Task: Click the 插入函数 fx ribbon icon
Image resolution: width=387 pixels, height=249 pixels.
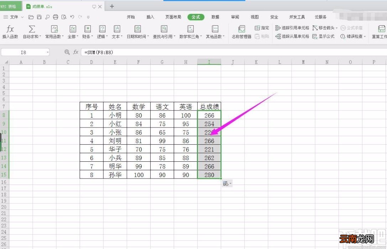Action: [x=10, y=29]
